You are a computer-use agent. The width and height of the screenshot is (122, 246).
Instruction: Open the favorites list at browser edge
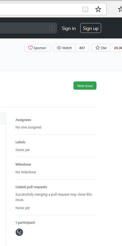point(120,9)
